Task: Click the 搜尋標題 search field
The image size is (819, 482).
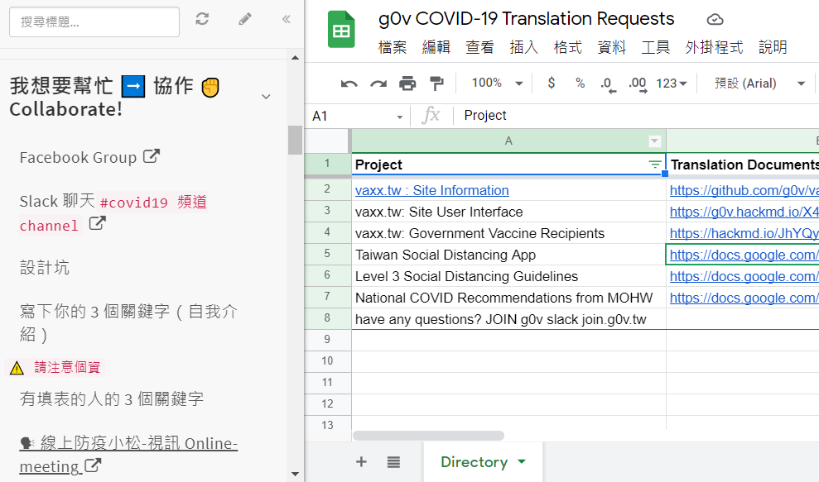Action: pos(94,21)
